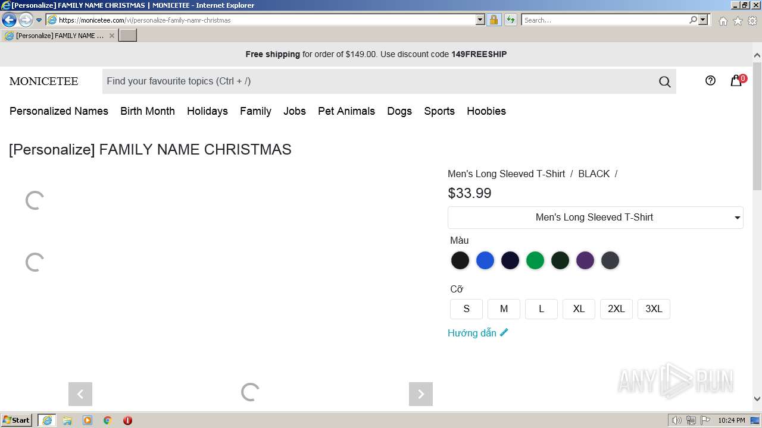The width and height of the screenshot is (762, 428).
Task: Open the Hướng dẫn size guide link
Action: click(x=478, y=333)
